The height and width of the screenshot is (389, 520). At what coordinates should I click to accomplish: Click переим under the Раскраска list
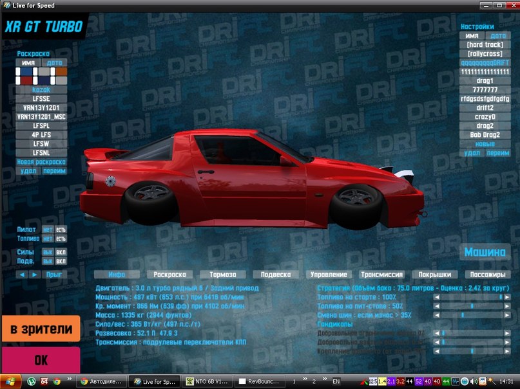coord(54,171)
